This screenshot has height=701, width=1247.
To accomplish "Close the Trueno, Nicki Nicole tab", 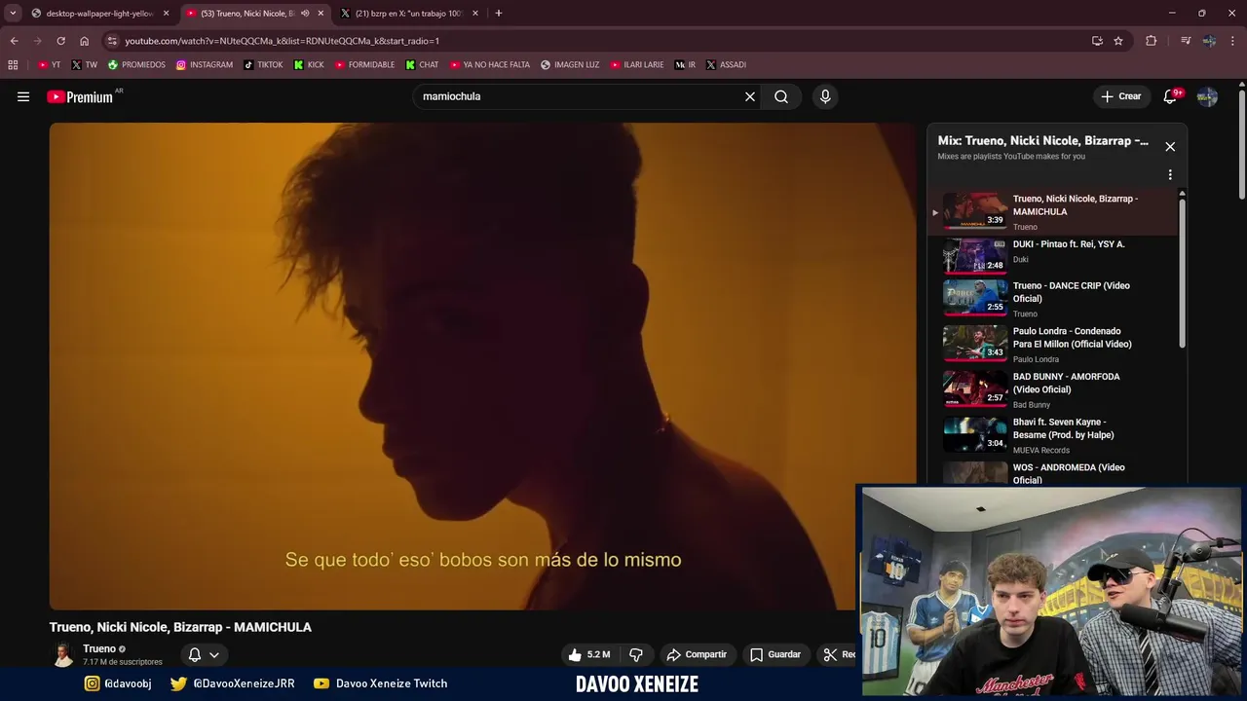I will 321,14.
